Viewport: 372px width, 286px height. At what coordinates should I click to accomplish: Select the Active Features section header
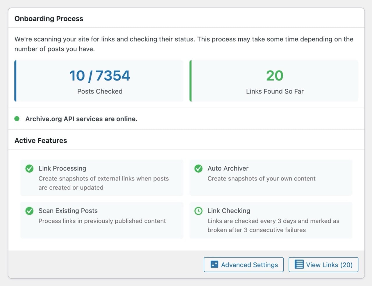tap(41, 140)
